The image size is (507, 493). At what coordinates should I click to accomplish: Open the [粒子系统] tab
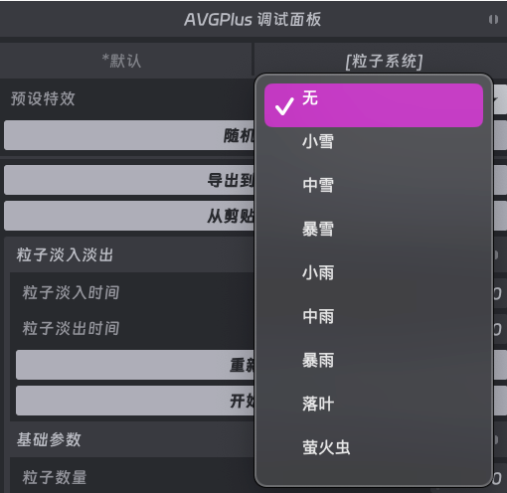(x=384, y=62)
